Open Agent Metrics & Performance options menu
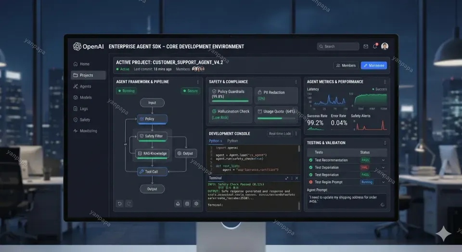The width and height of the screenshot is (462, 252). [385, 82]
